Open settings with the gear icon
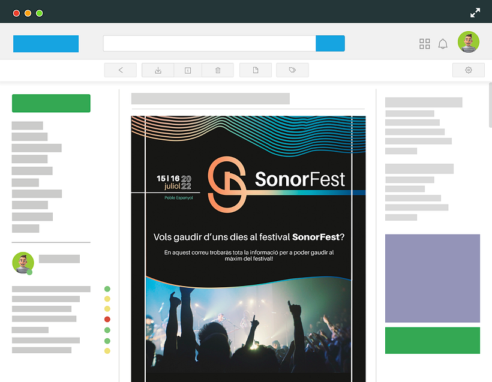Viewport: 492px width, 382px height. coord(469,70)
